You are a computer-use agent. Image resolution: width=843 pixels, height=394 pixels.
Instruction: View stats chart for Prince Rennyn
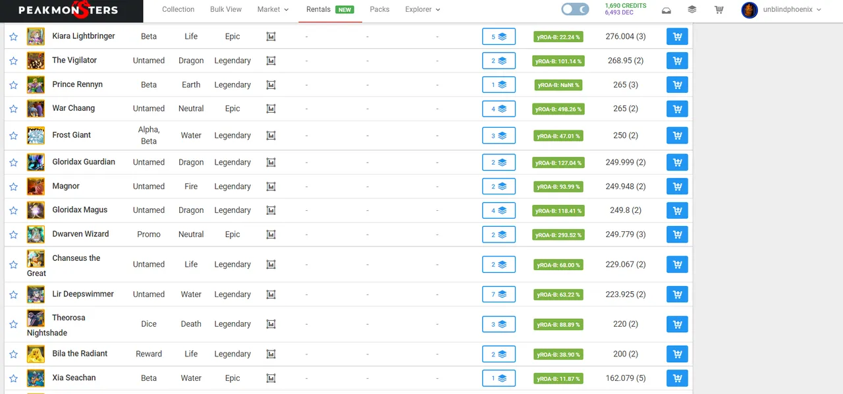pyautogui.click(x=271, y=85)
